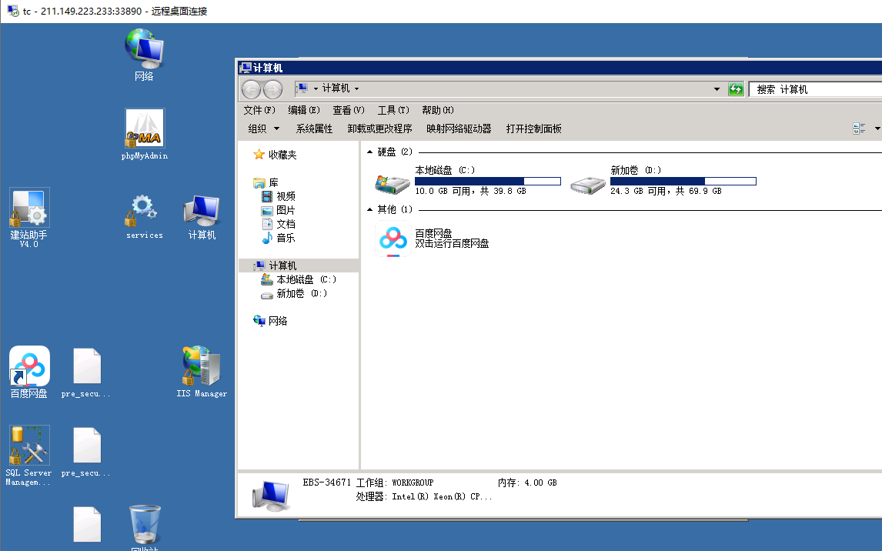This screenshot has height=551, width=882.
Task: Click D: drive usage bar
Action: pyautogui.click(x=683, y=181)
